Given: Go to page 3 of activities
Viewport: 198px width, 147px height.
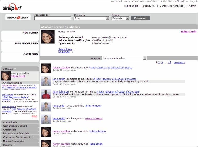Looking at the screenshot, I should coord(162,62).
